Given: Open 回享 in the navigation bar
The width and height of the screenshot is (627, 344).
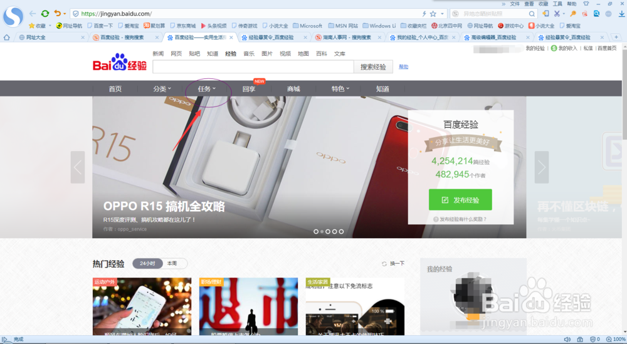Looking at the screenshot, I should (x=249, y=89).
